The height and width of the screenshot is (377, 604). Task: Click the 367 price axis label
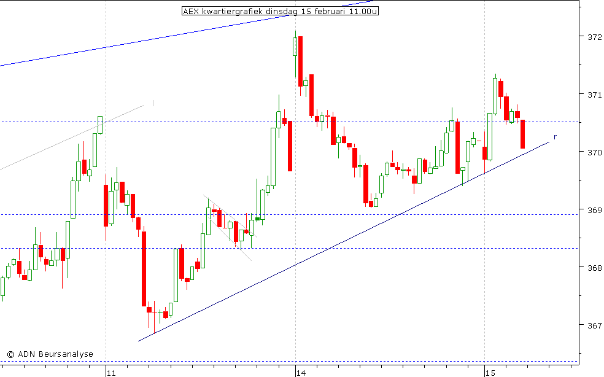(x=594, y=325)
